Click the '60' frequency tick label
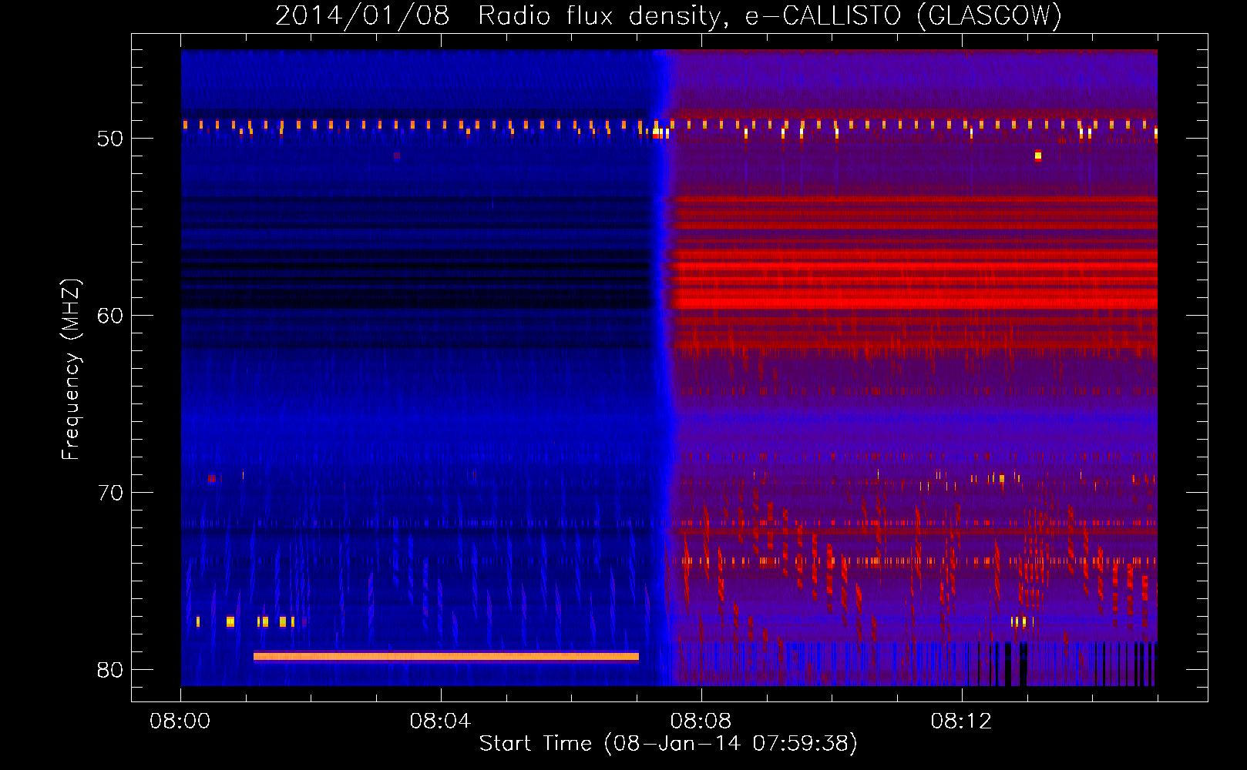The height and width of the screenshot is (770, 1247). coord(110,316)
